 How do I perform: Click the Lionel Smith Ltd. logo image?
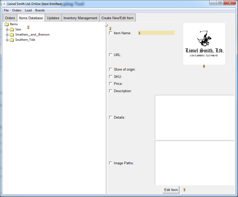pos(204,44)
